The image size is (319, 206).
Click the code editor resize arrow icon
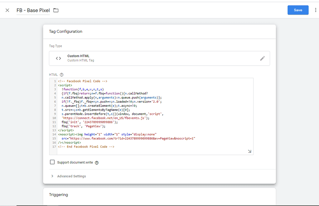tap(250, 151)
